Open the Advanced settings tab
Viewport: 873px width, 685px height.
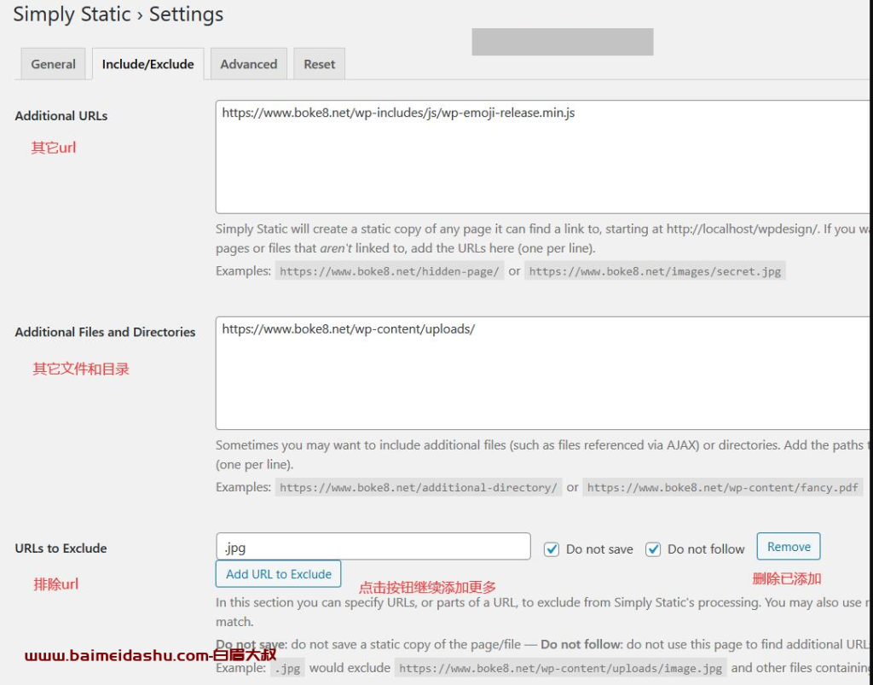pos(248,63)
